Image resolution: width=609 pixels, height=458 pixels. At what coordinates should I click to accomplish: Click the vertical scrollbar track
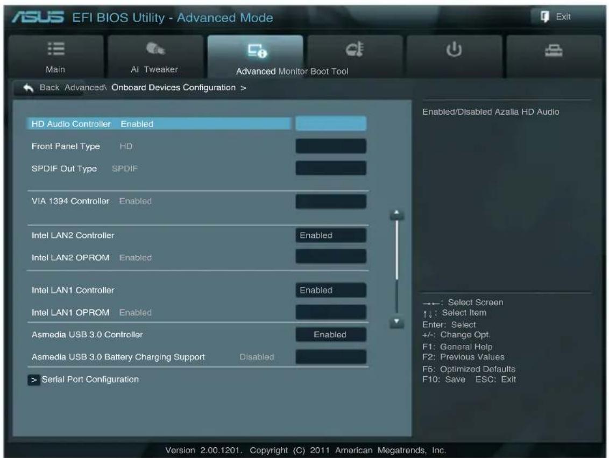(396, 268)
